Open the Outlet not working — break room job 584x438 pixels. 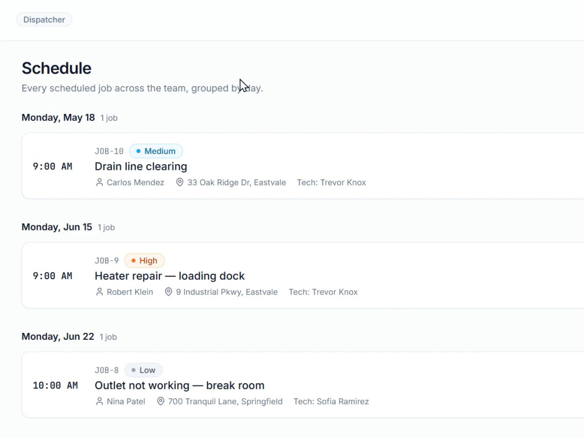click(179, 385)
